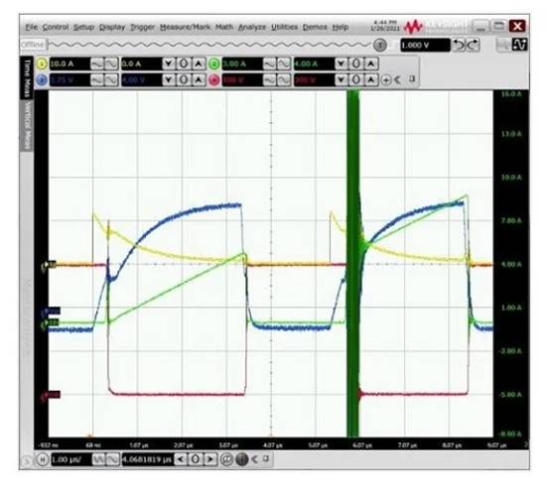Lower channel 4 offset with down arrow

click(x=341, y=80)
